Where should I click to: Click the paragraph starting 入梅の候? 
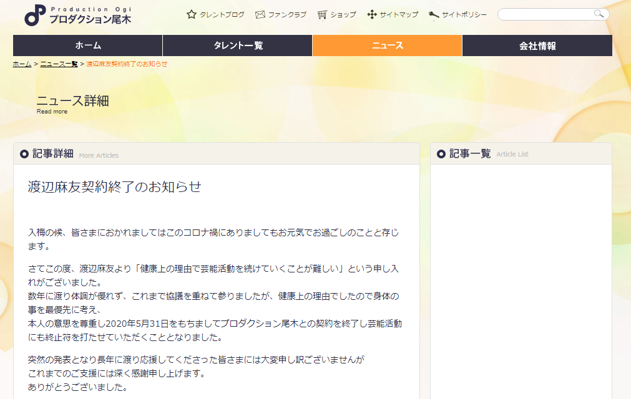coord(213,239)
